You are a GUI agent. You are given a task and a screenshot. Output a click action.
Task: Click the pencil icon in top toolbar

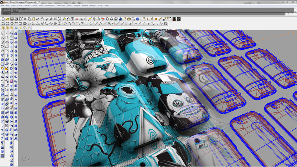tap(160, 19)
